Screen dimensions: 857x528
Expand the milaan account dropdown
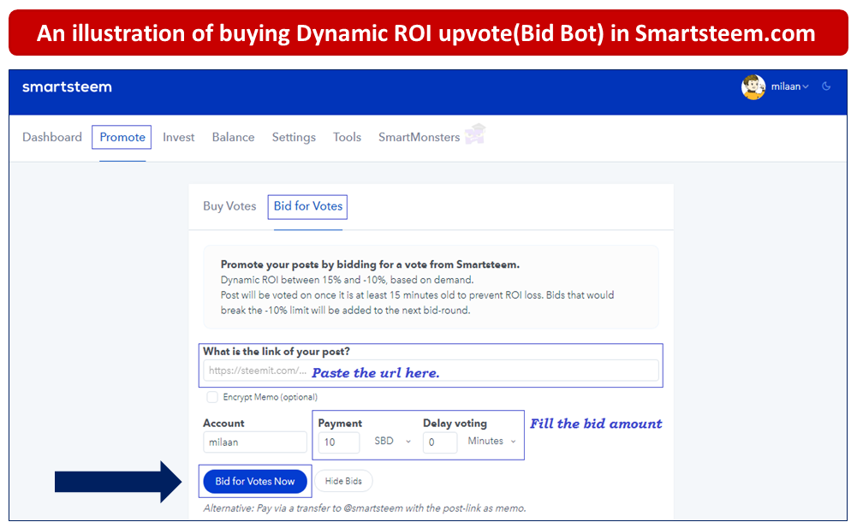[x=789, y=86]
